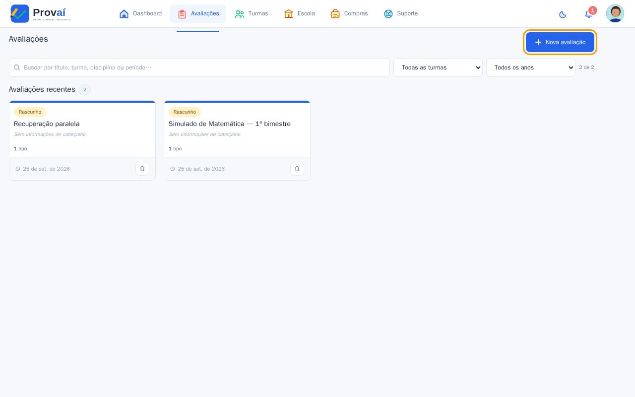Image resolution: width=635 pixels, height=397 pixels.
Task: Click the Rascunho badge on Simulado de Matemática
Action: [x=185, y=112]
